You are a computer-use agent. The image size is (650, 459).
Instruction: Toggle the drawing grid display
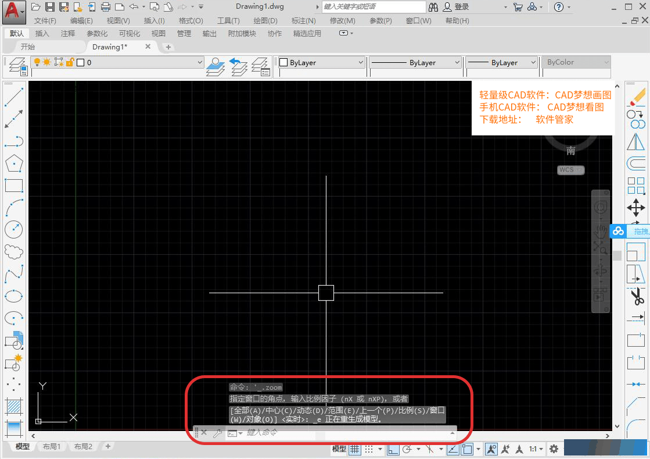pyautogui.click(x=354, y=449)
